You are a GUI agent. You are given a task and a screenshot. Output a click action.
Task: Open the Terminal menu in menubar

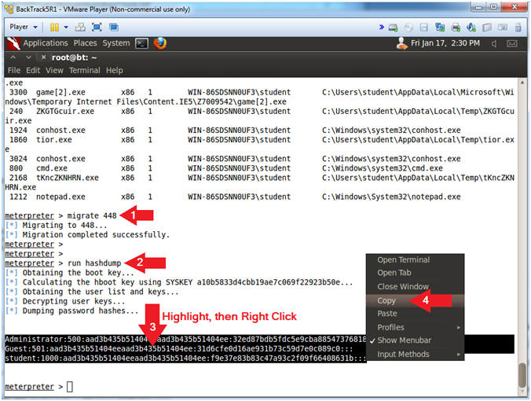[85, 70]
